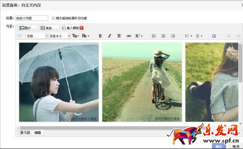This screenshot has width=243, height=149.
Task: Open the indent options dropdown
Action: coord(199,36)
